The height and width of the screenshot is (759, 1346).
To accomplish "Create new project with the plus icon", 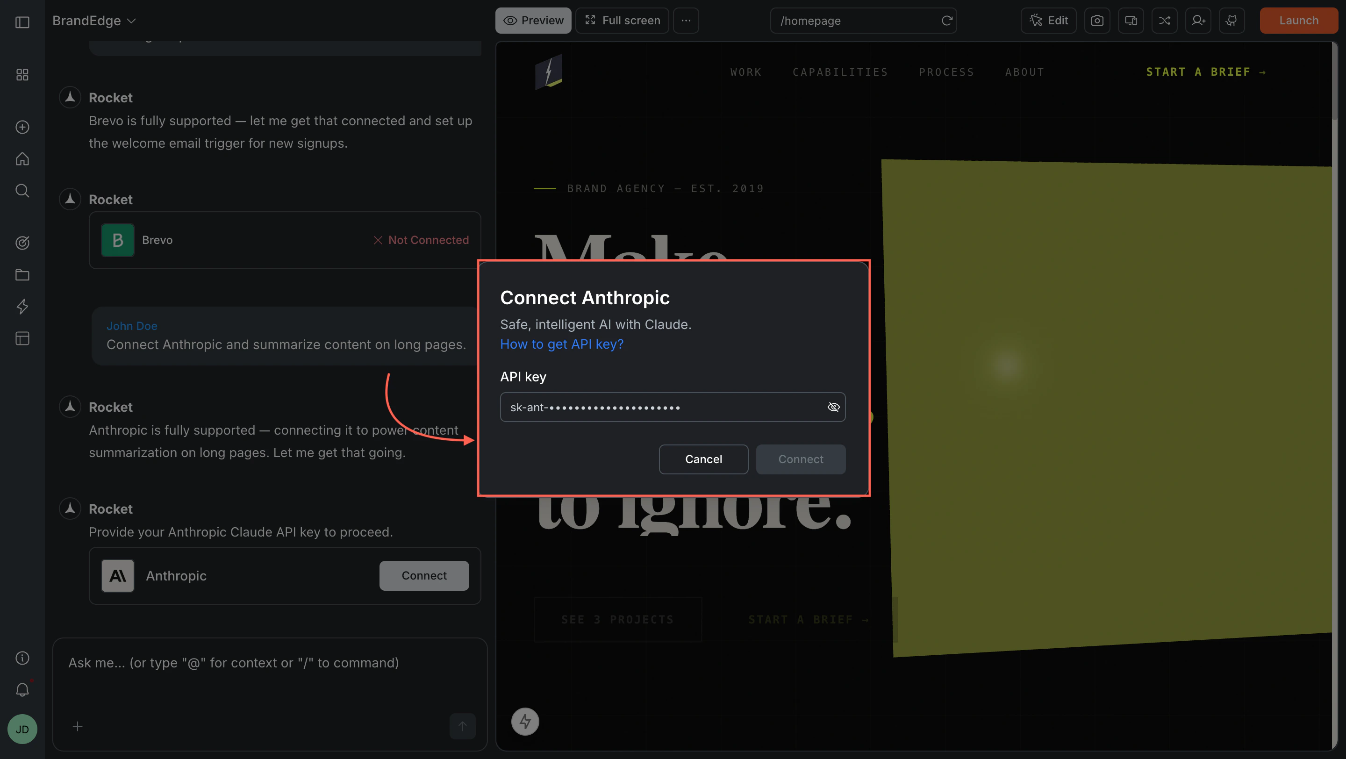I will (22, 127).
